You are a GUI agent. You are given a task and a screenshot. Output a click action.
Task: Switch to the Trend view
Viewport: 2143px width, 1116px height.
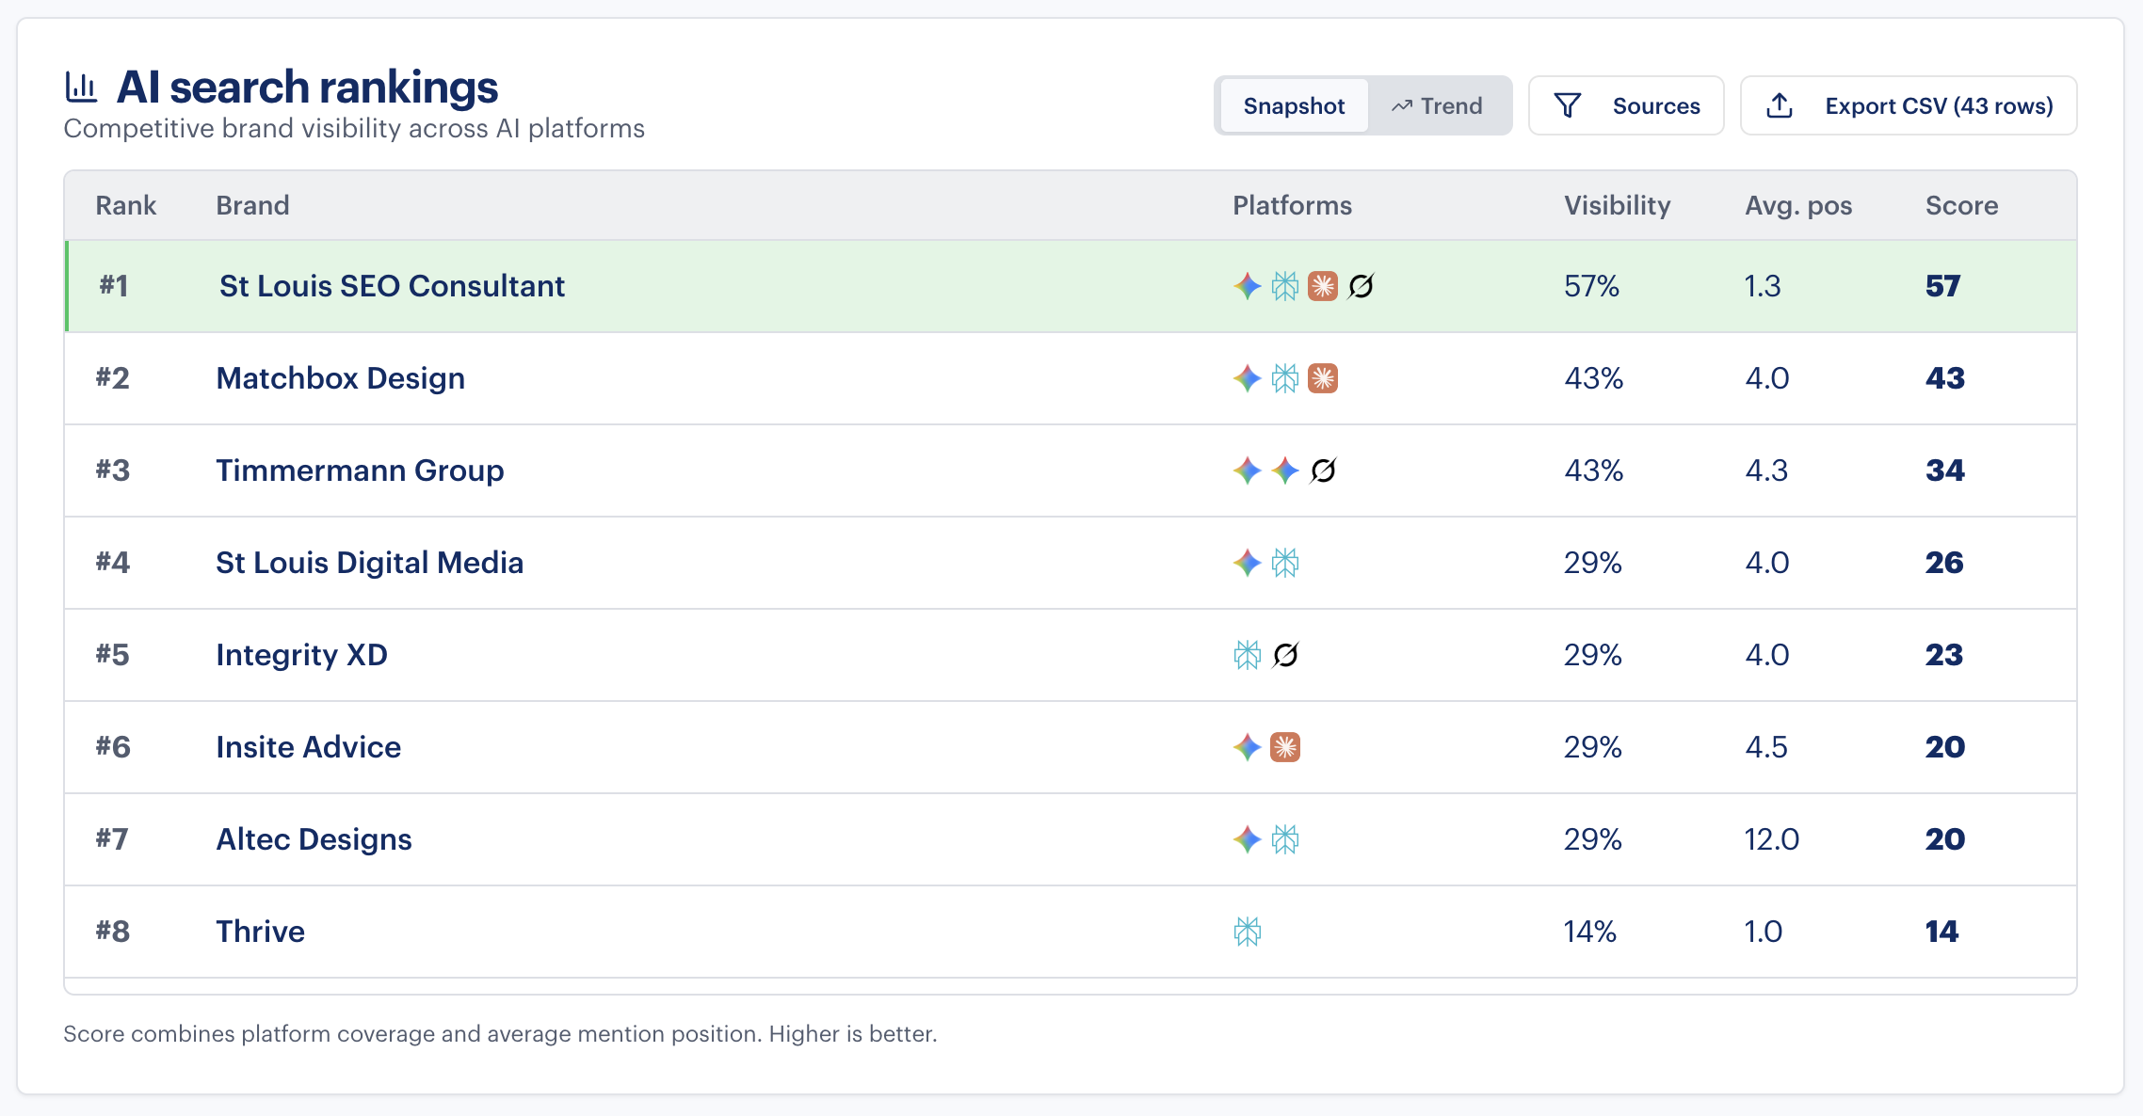(x=1438, y=105)
